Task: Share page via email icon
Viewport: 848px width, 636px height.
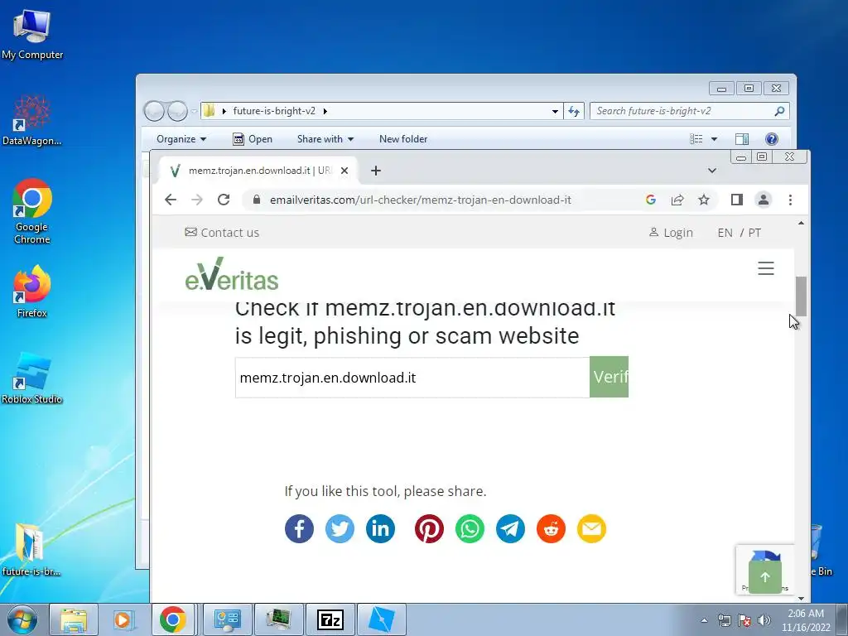Action: tap(591, 529)
